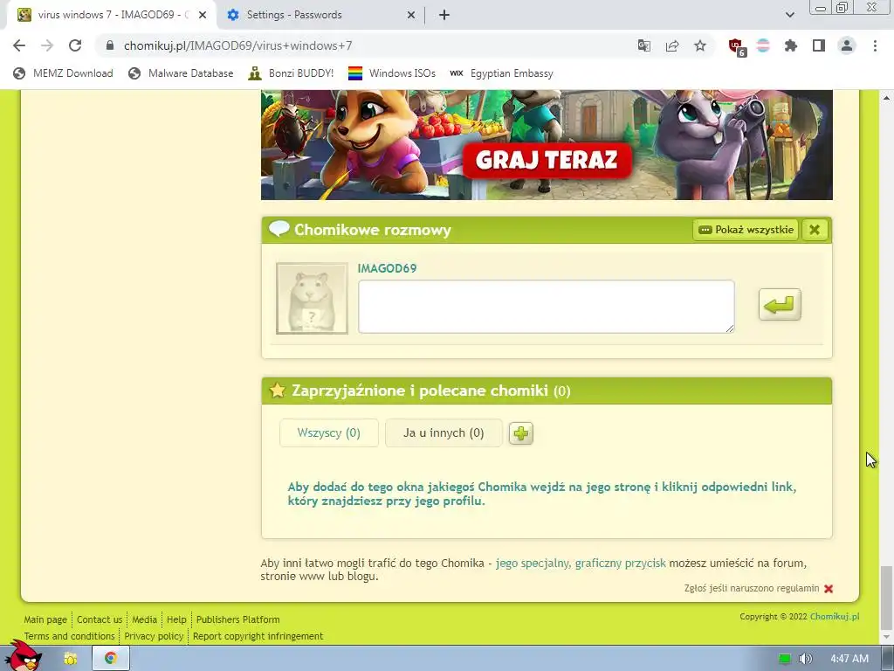Open the Publishers Platform footer link
Image resolution: width=894 pixels, height=671 pixels.
(237, 619)
